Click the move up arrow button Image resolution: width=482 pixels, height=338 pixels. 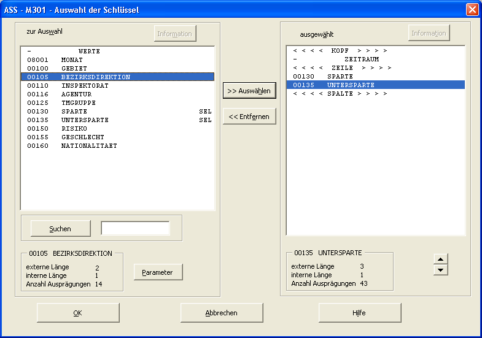441,259
